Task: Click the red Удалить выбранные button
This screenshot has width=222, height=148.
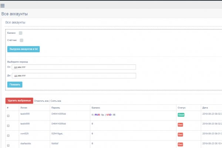Action: [19, 101]
